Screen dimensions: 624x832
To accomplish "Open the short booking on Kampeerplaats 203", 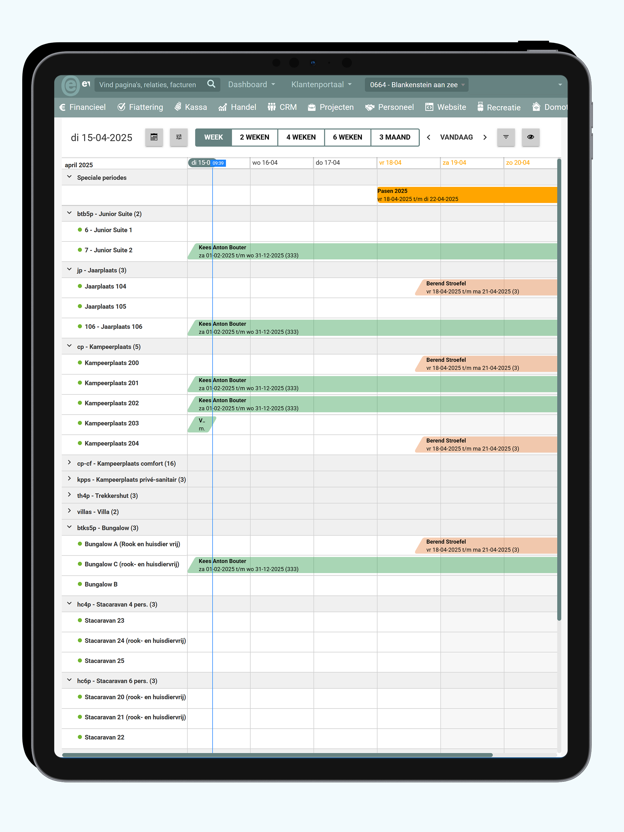I will click(202, 424).
